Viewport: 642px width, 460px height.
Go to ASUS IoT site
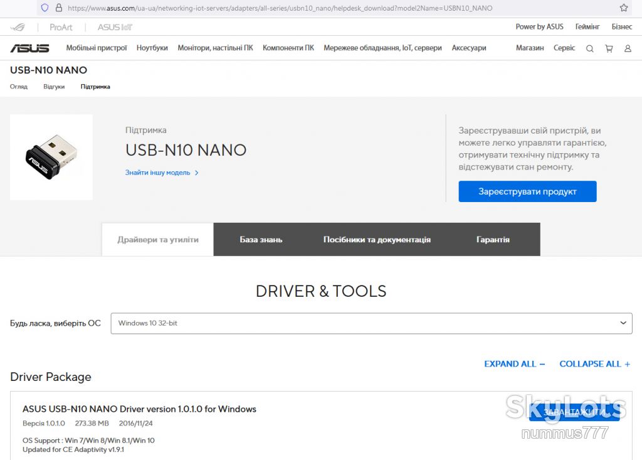[115, 27]
